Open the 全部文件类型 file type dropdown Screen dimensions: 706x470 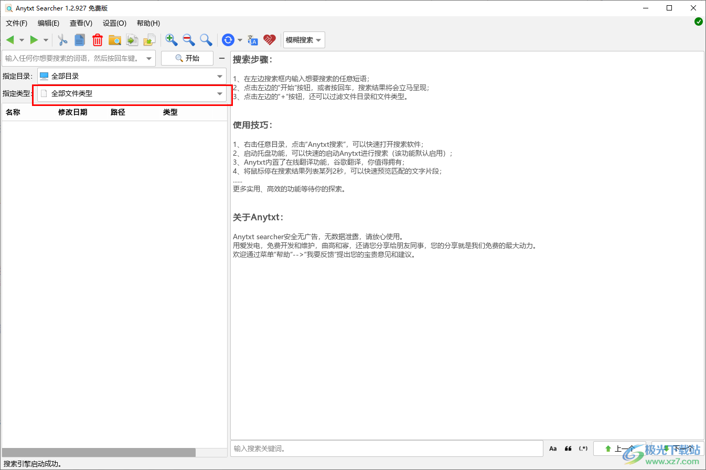132,94
